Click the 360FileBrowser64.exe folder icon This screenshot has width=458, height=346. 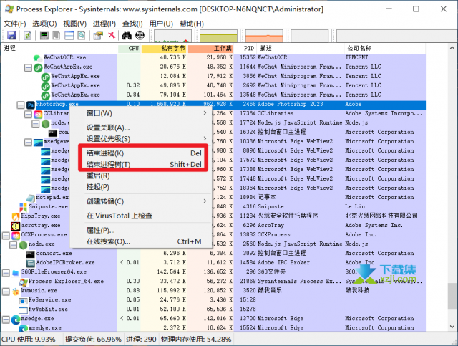pos(16,273)
